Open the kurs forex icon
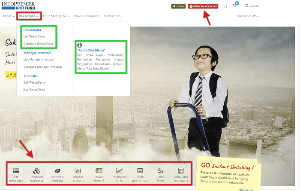The width and height of the screenshot is (300, 191). pos(160,171)
